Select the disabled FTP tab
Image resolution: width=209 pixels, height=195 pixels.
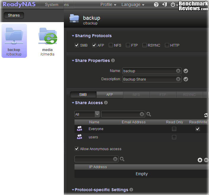163,95
